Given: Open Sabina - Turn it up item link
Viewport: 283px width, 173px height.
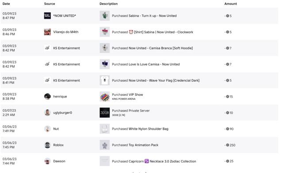Looking at the screenshot, I should tap(144, 16).
